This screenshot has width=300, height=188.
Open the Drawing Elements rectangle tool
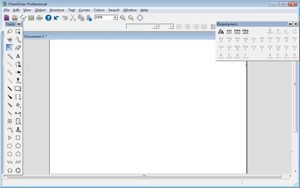coord(18,88)
